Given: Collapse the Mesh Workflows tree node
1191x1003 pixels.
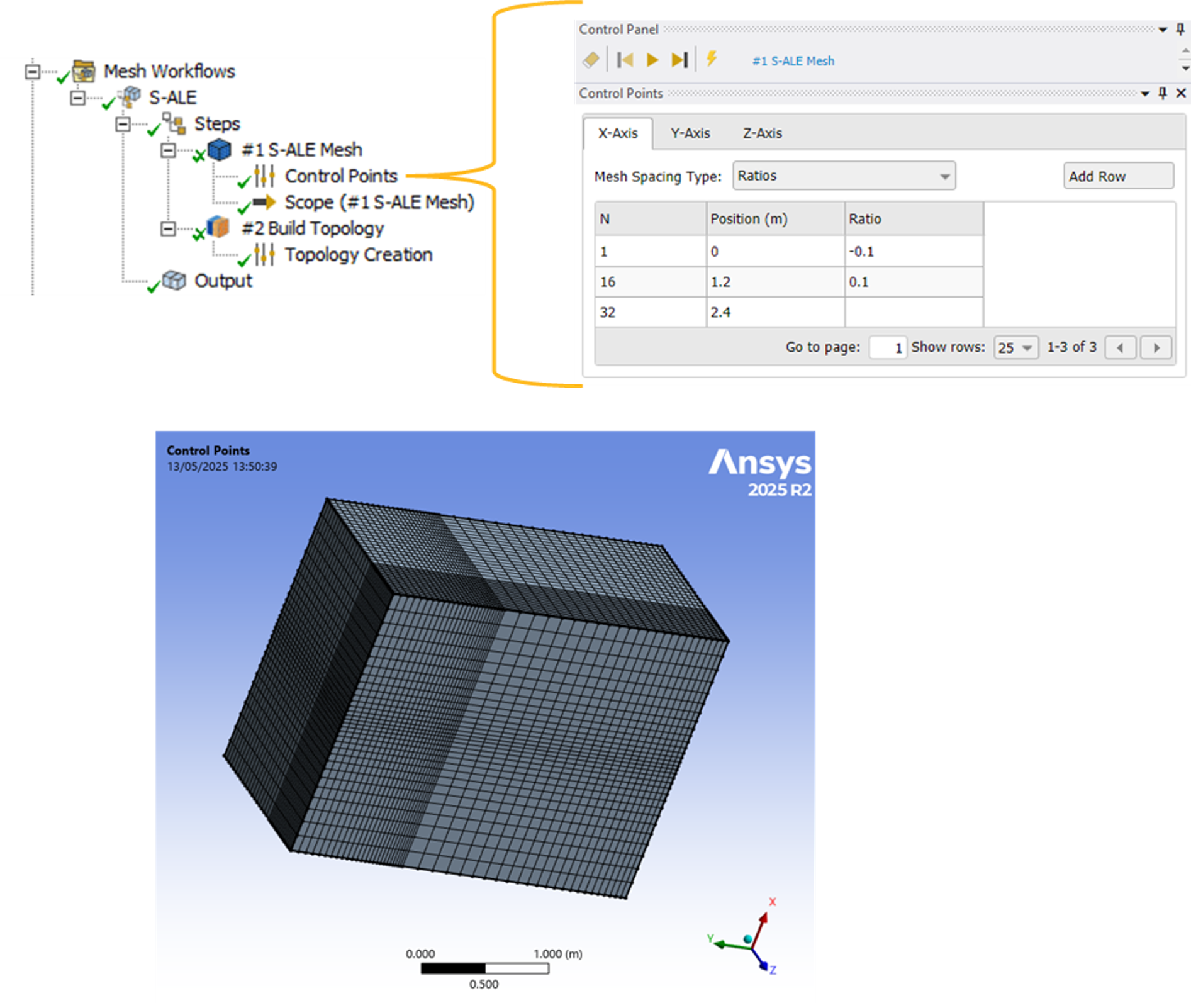Looking at the screenshot, I should point(32,71).
